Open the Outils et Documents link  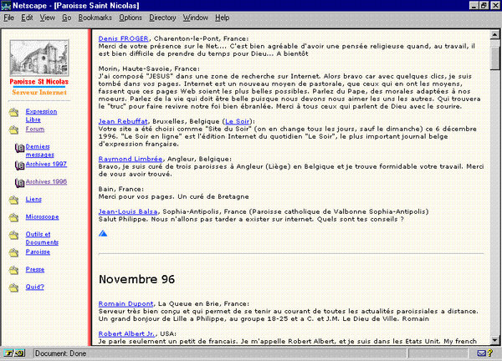42,238
